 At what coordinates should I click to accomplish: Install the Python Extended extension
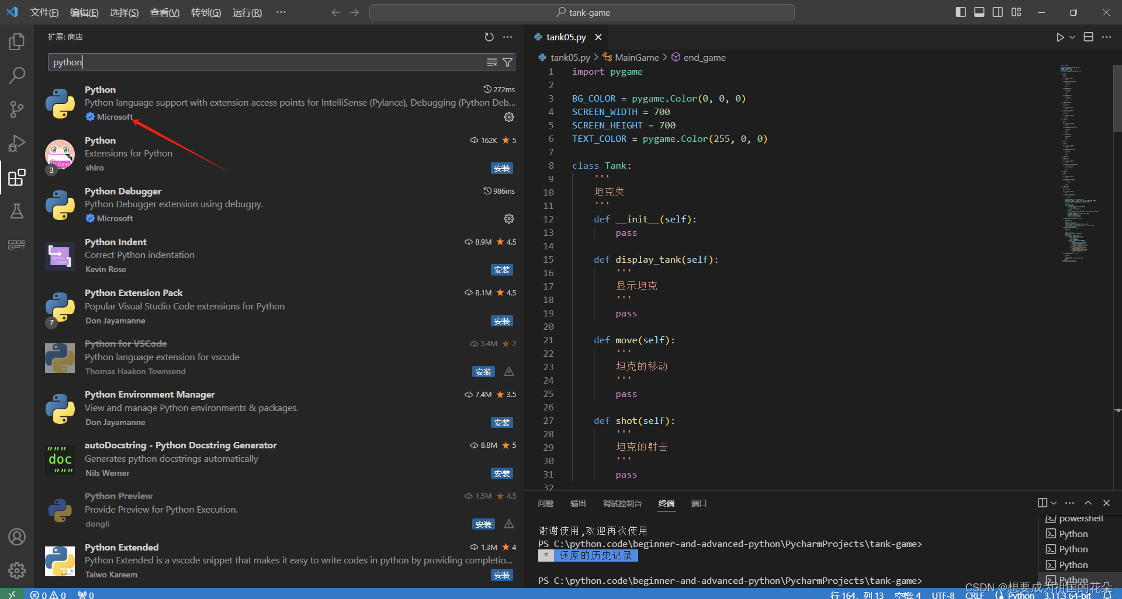click(502, 575)
